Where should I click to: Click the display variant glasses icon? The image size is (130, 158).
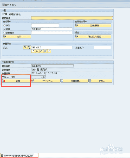[37, 51]
